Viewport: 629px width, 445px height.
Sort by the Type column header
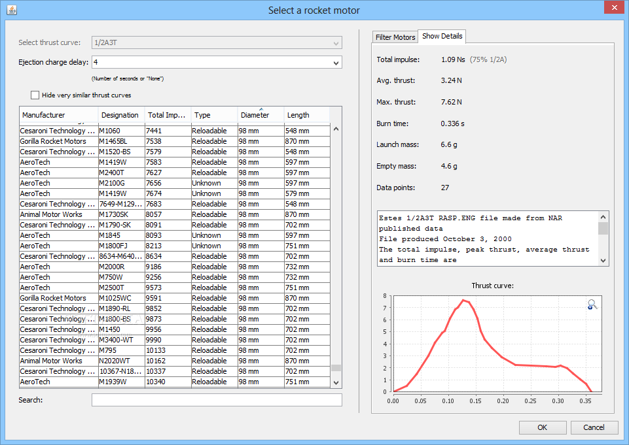click(214, 115)
